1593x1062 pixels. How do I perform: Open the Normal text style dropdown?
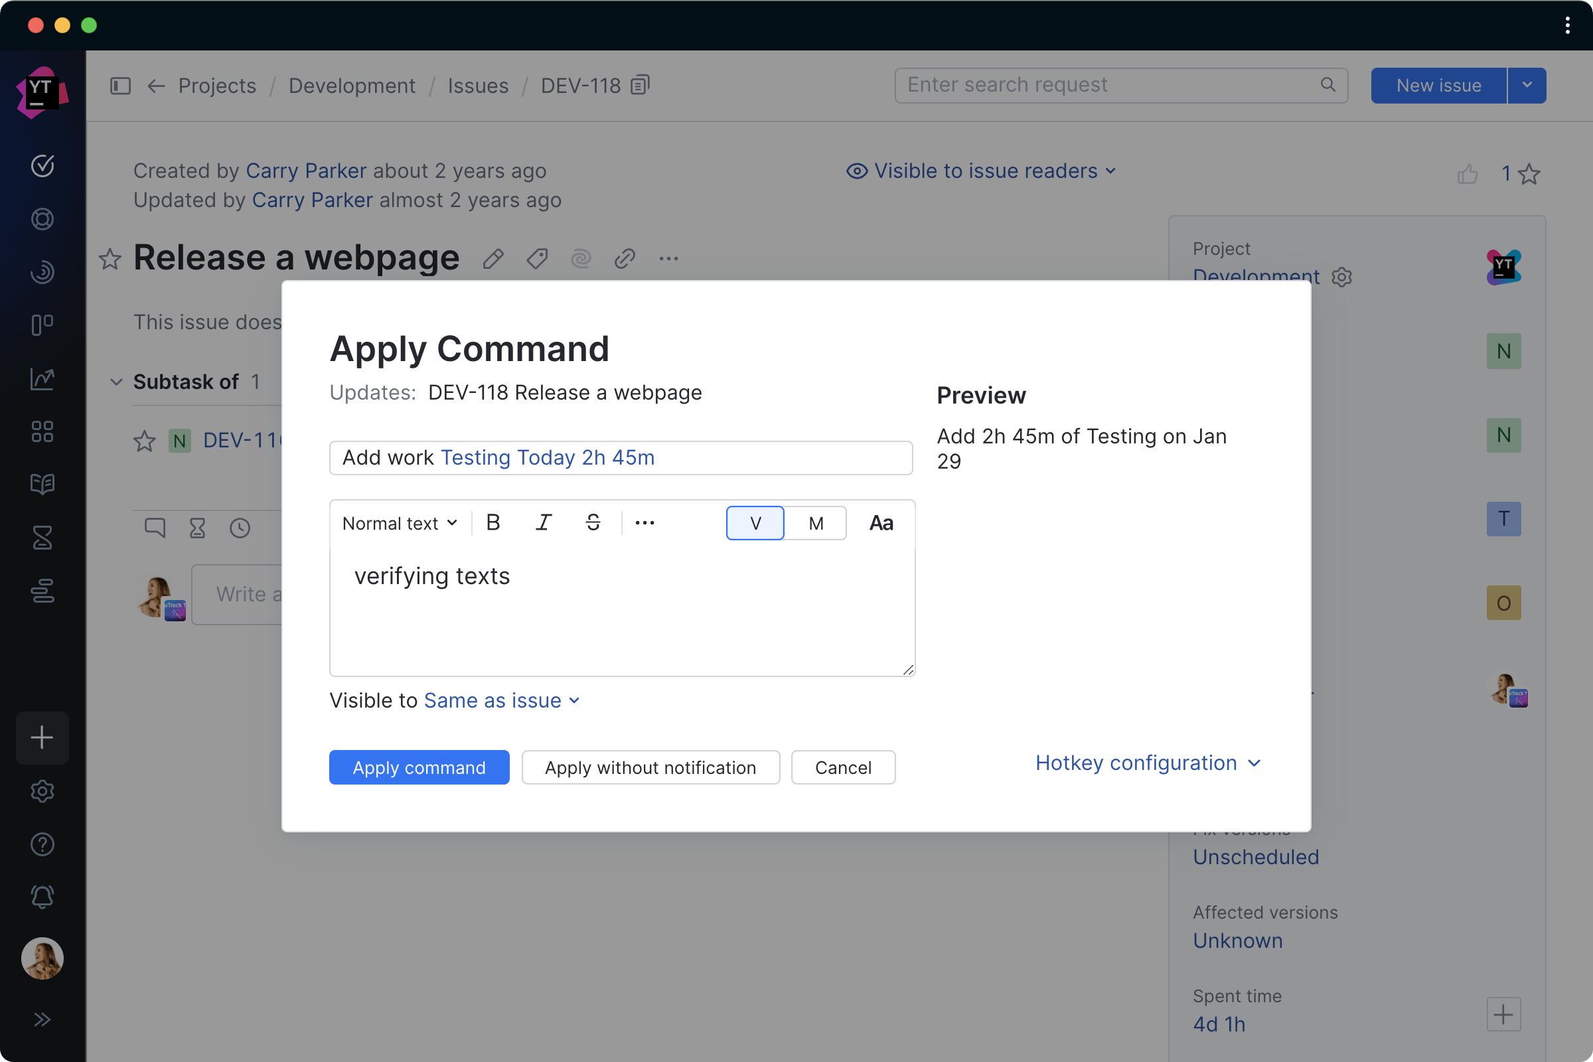[400, 523]
